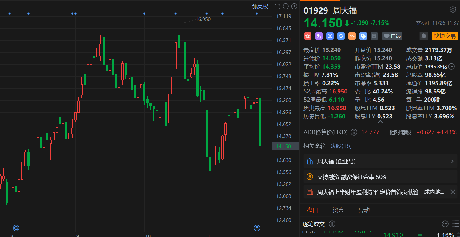The width and height of the screenshot is (460, 237).
Task: Open the gray notes icon
Action: pos(374,36)
